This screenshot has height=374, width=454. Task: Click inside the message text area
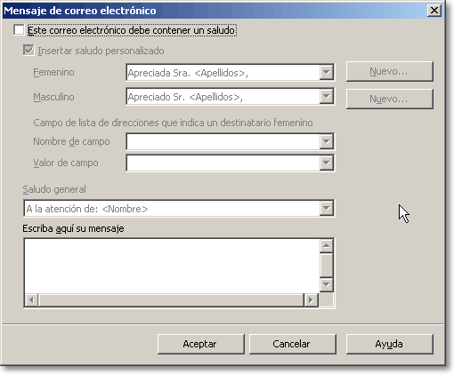coord(172,266)
